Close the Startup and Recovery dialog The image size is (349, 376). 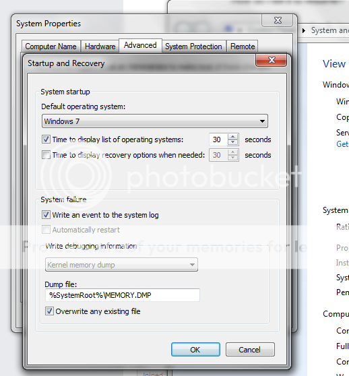click(271, 60)
